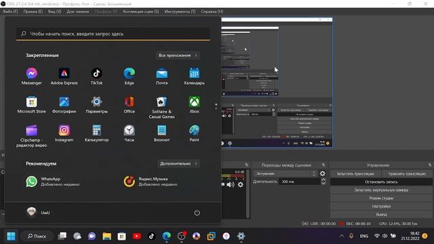This screenshot has width=434, height=244.
Task: Click the Выход button in OBS
Action: [x=381, y=214]
